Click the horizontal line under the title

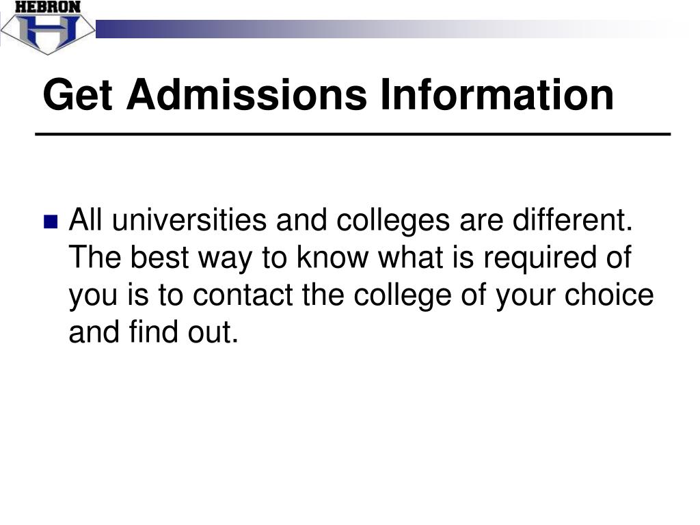353,134
